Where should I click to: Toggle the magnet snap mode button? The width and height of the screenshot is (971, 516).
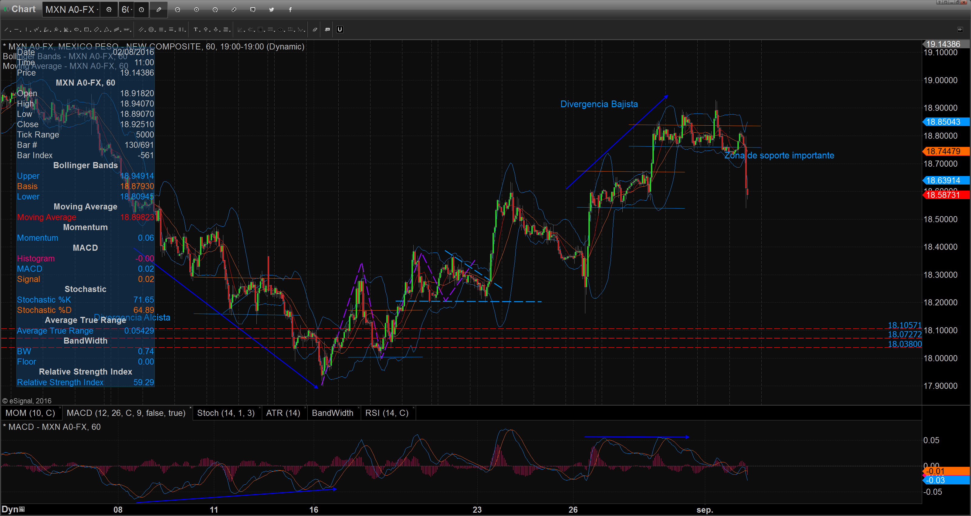(340, 29)
